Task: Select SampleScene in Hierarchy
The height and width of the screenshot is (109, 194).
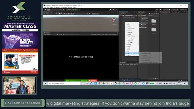Action: click(x=129, y=15)
